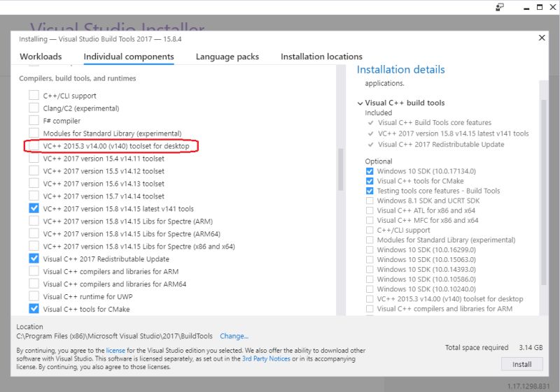Viewport: 560px width, 392px height.
Task: Check Modules for Standard Library in Installation details
Action: tap(370, 240)
